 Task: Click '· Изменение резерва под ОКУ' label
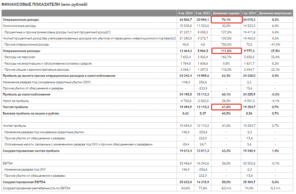[24, 170]
